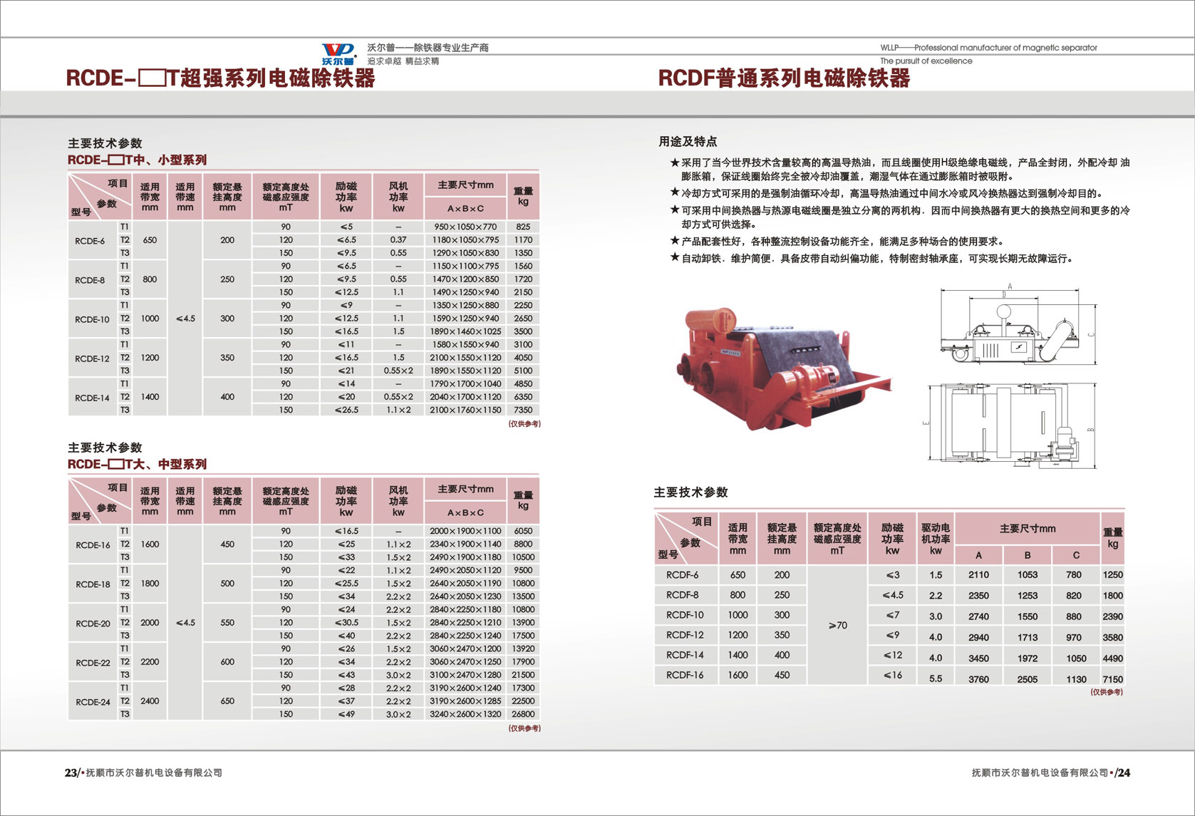Click the 主要技术参数 heading above the RCDF table
This screenshot has height=816, width=1195.
click(x=690, y=492)
